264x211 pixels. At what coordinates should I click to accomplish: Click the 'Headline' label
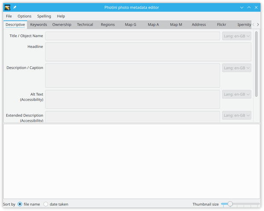coord(35,47)
